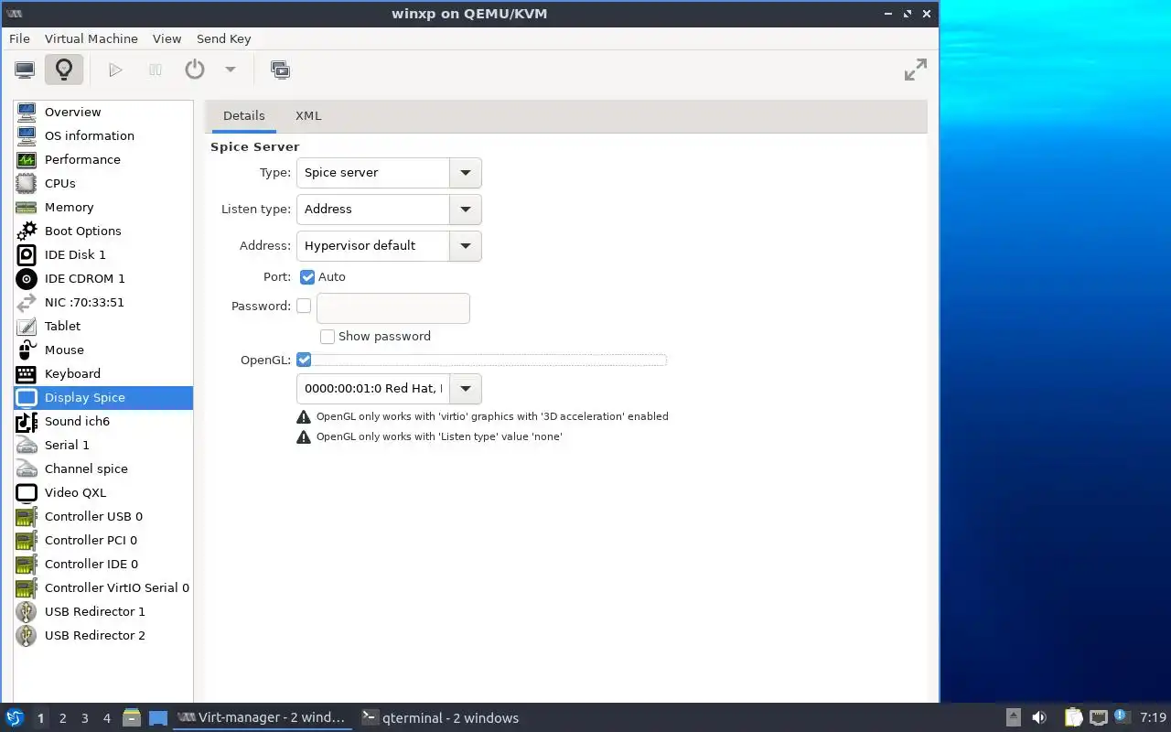The width and height of the screenshot is (1171, 732).
Task: Switch to workspace 1 in pager
Action: pyautogui.click(x=40, y=718)
